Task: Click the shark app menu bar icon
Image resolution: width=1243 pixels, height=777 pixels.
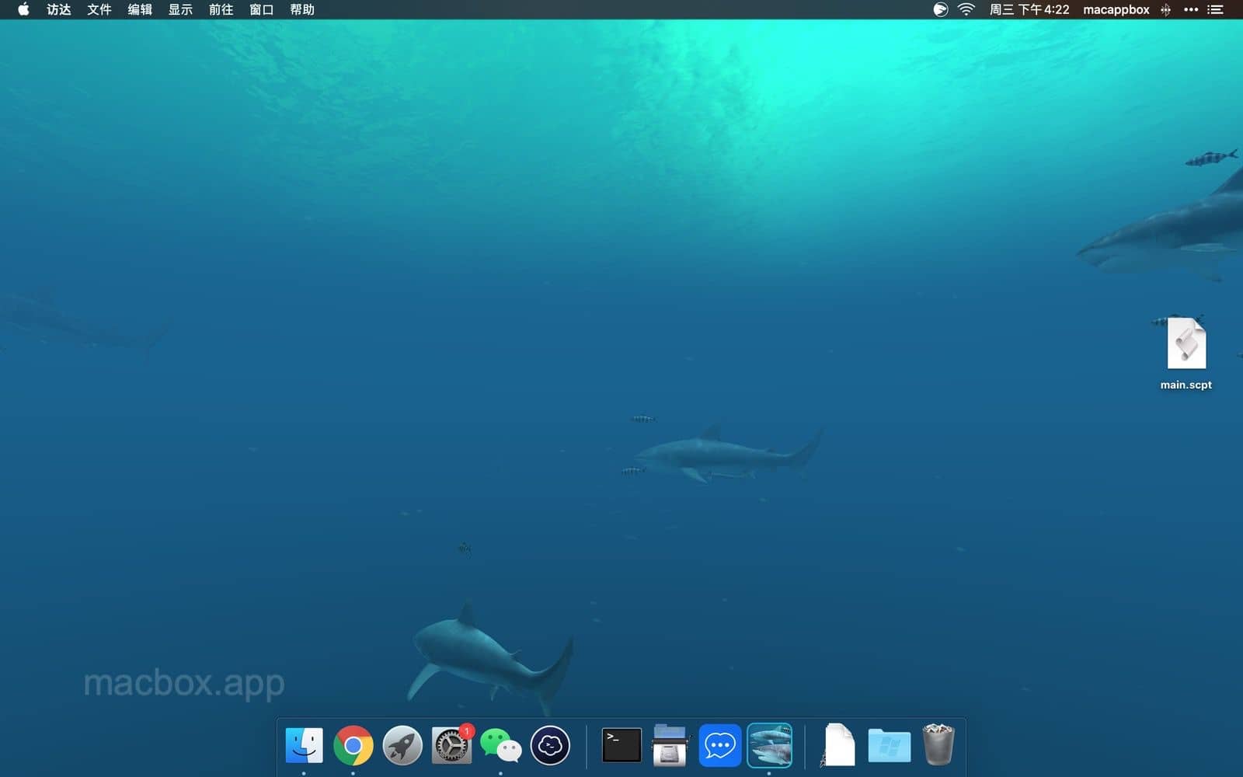Action: click(x=940, y=9)
